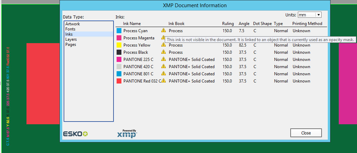Image resolution: width=357 pixels, height=153 pixels.
Task: Click warning icon next to Process Yellow
Action: (x=163, y=44)
